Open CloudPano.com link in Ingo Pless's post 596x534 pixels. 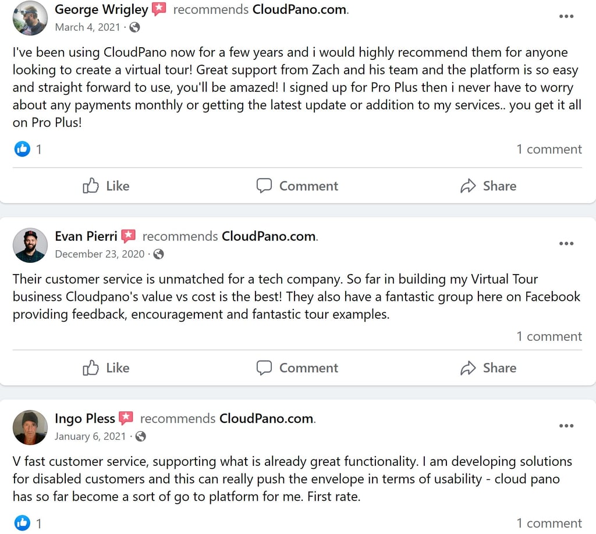click(267, 418)
